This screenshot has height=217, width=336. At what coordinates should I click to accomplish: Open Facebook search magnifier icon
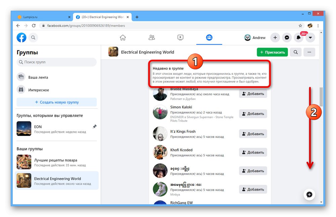pyautogui.click(x=33, y=38)
